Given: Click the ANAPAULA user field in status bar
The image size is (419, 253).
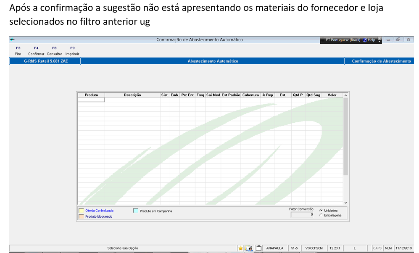Looking at the screenshot, I should [275, 248].
